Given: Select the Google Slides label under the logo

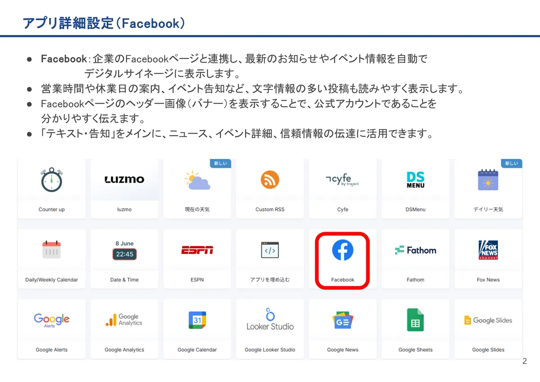Looking at the screenshot, I should pos(488,350).
